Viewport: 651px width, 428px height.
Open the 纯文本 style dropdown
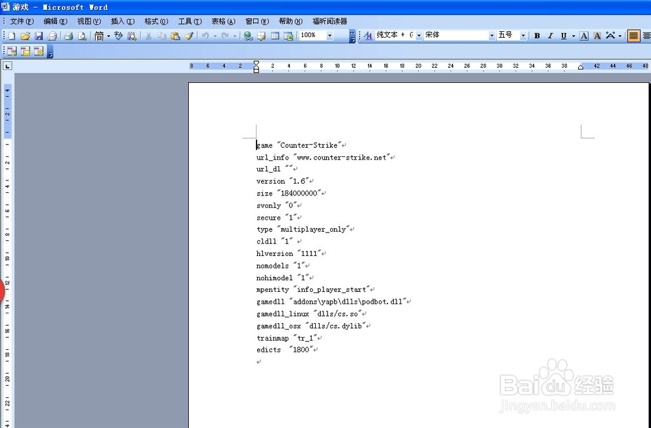click(419, 35)
